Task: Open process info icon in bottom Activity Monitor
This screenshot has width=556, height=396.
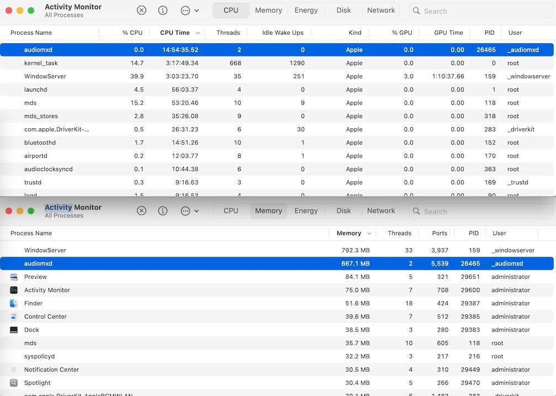Action: [163, 211]
